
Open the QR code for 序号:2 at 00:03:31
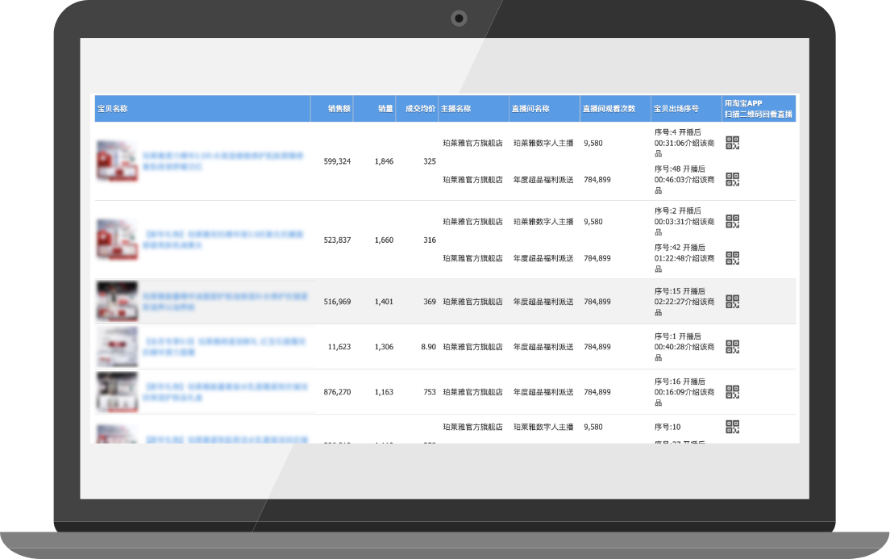[x=732, y=221]
